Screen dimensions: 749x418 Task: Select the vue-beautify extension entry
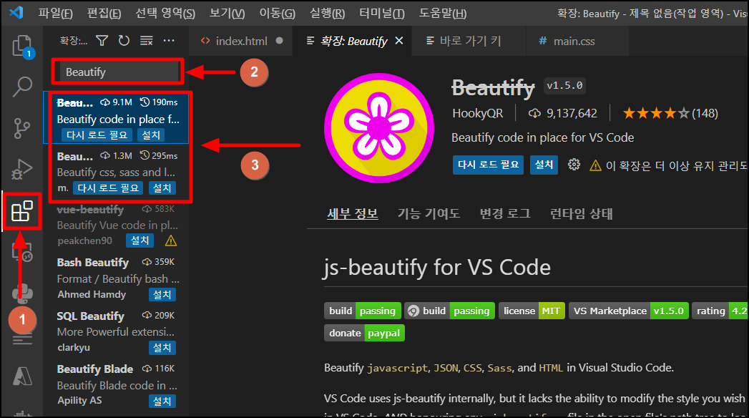click(117, 225)
